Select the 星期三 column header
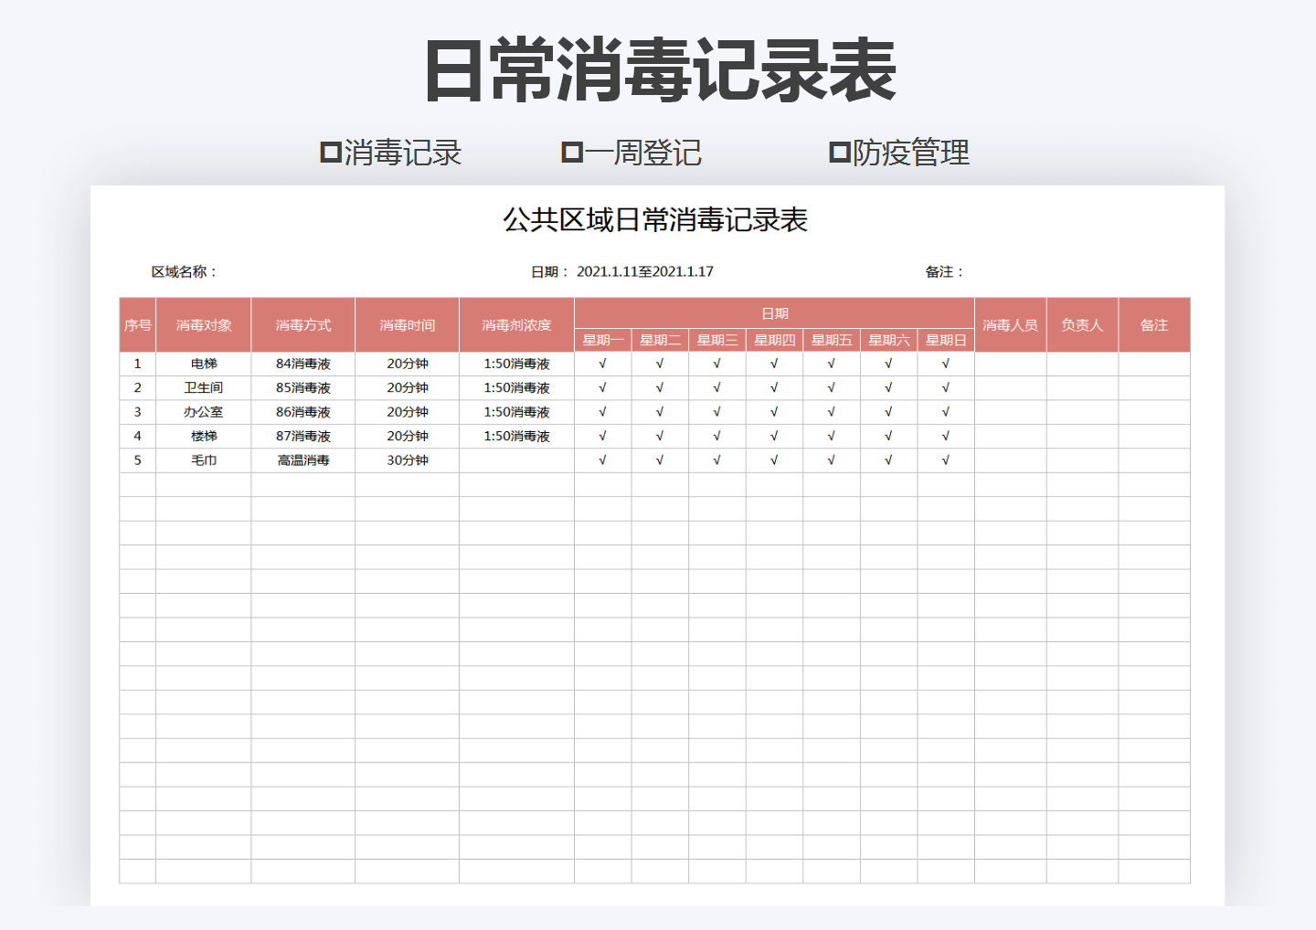The width and height of the screenshot is (1316, 930). coord(716,339)
